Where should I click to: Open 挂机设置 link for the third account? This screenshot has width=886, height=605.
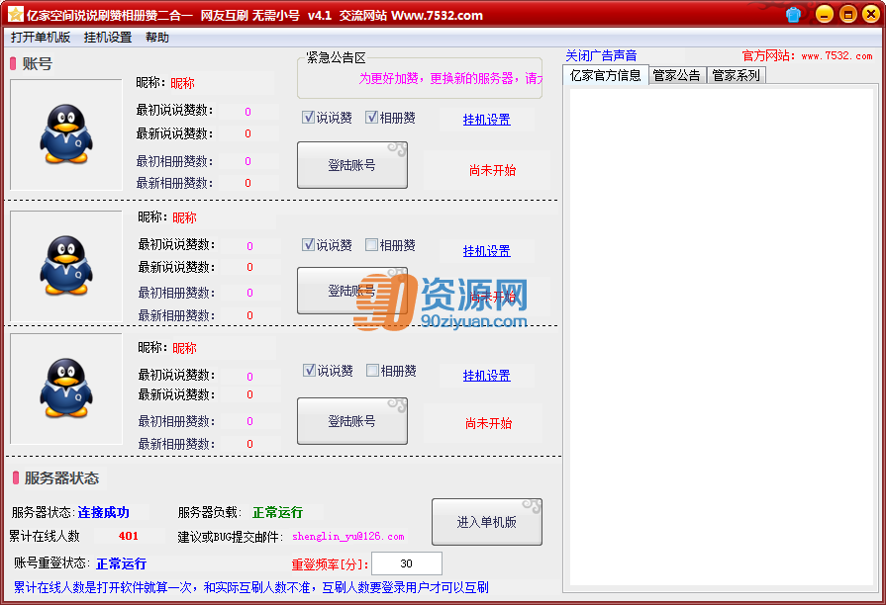pyautogui.click(x=486, y=376)
